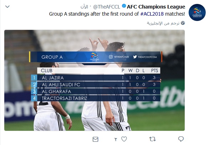The image size is (210, 145).
Task: Send tweet via direct message envelope icon
Action: [95, 139]
